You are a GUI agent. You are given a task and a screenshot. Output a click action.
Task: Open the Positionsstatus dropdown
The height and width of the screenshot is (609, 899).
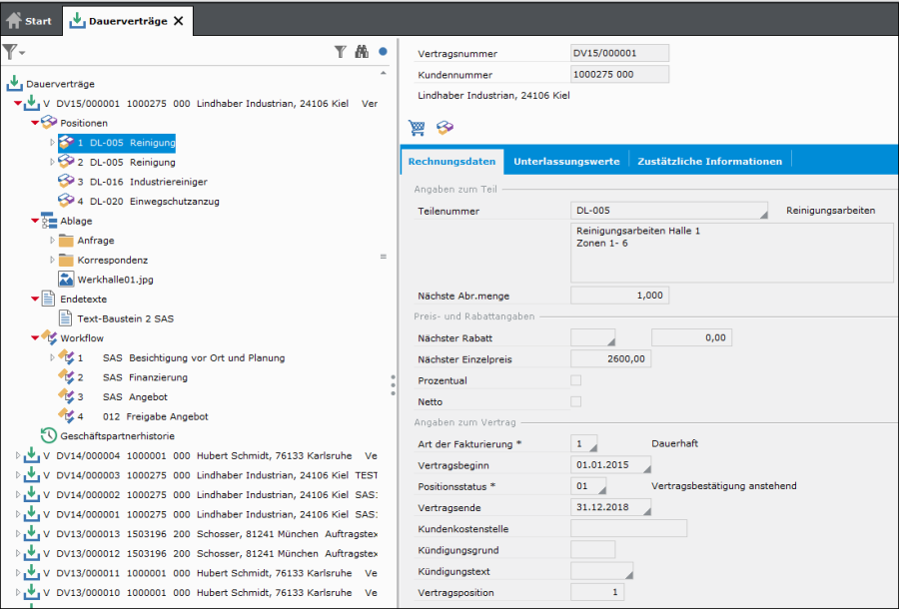602,490
